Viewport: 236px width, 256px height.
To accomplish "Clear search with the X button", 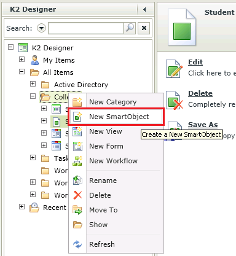I will 144,28.
